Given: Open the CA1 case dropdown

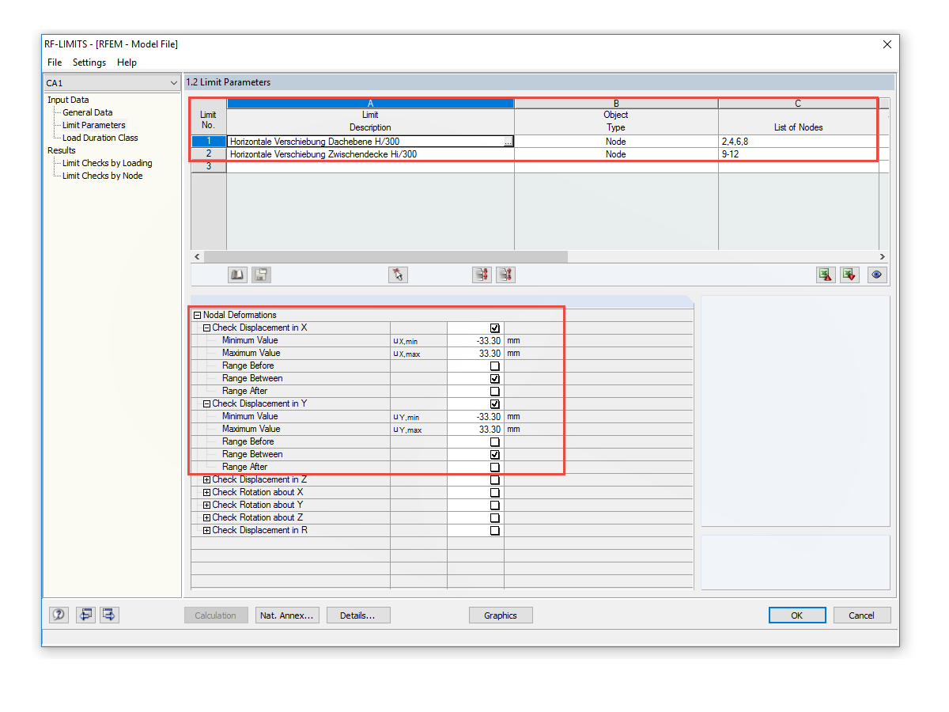Looking at the screenshot, I should click(x=176, y=82).
